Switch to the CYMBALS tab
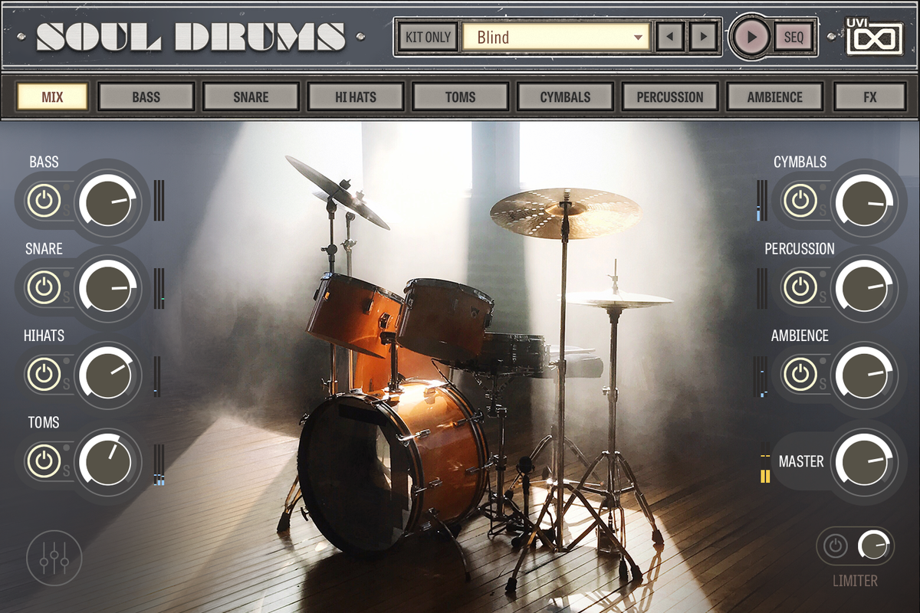The image size is (920, 613). tap(565, 97)
